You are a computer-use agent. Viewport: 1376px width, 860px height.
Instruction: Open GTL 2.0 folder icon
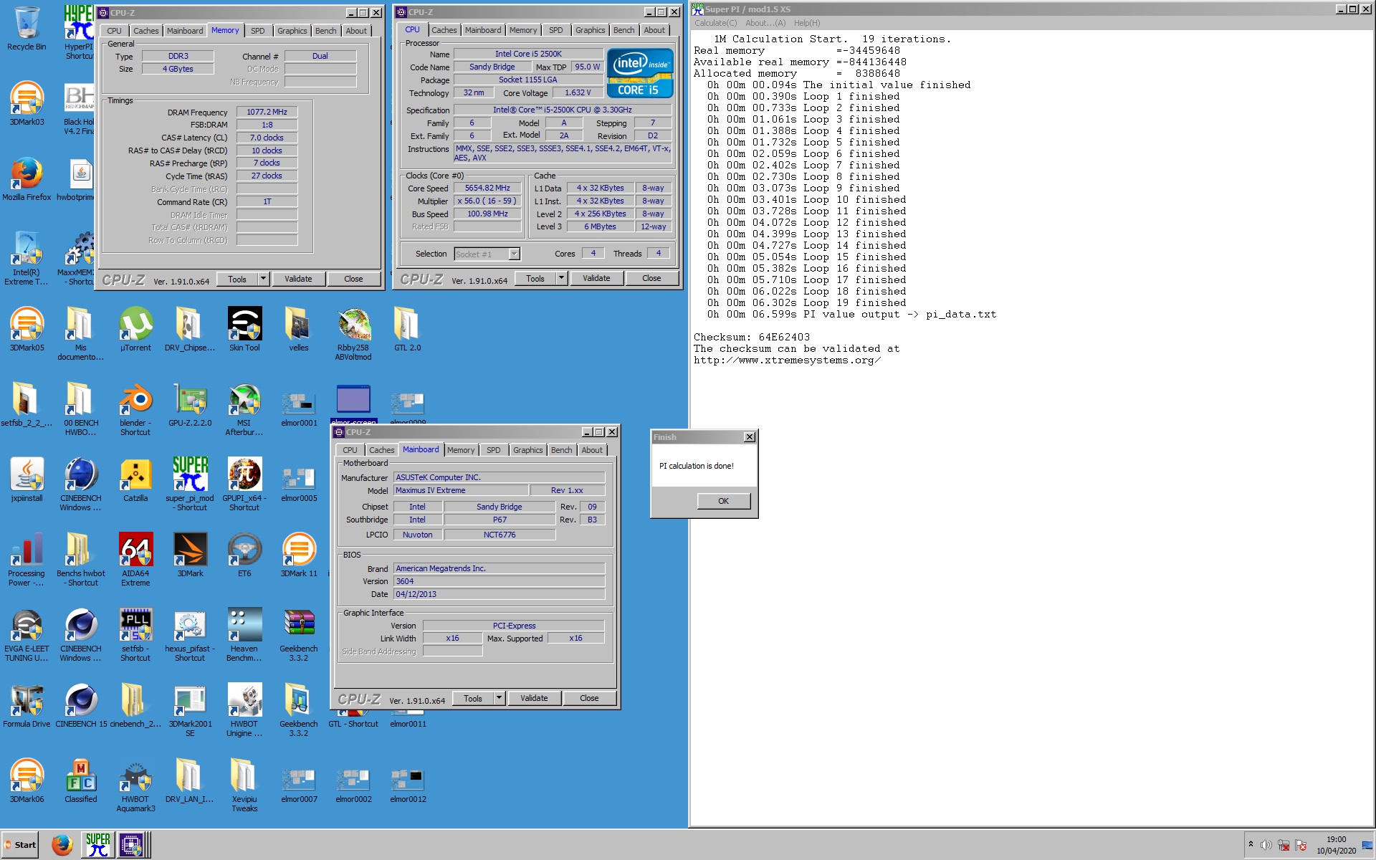[x=407, y=330]
